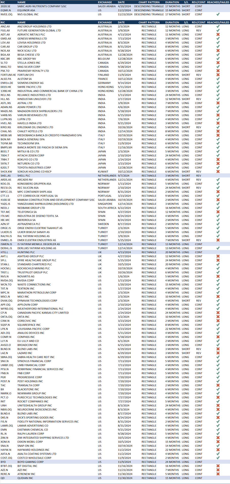
Task: Click the red X for Adriatic Metals PLC
Action: point(218,35)
